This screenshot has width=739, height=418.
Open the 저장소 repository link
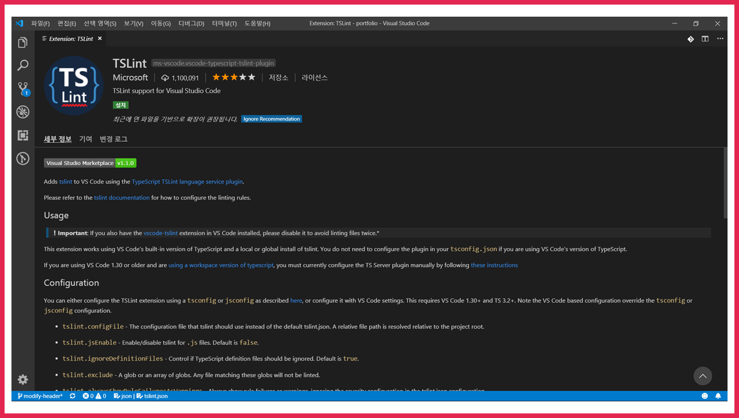(278, 78)
